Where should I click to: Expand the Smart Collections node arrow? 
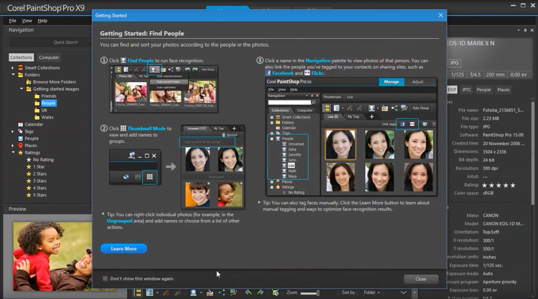13,68
